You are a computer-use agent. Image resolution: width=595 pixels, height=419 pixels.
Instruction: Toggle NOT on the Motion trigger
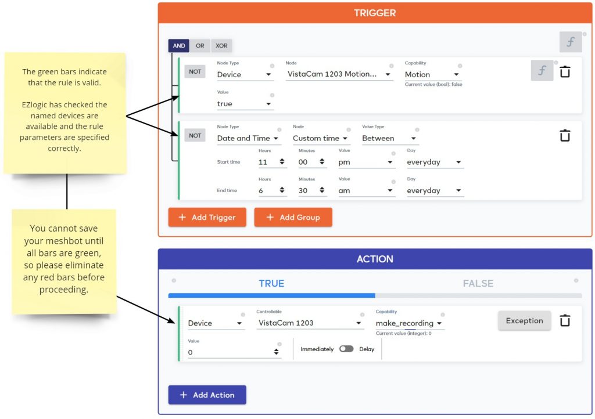tap(195, 71)
